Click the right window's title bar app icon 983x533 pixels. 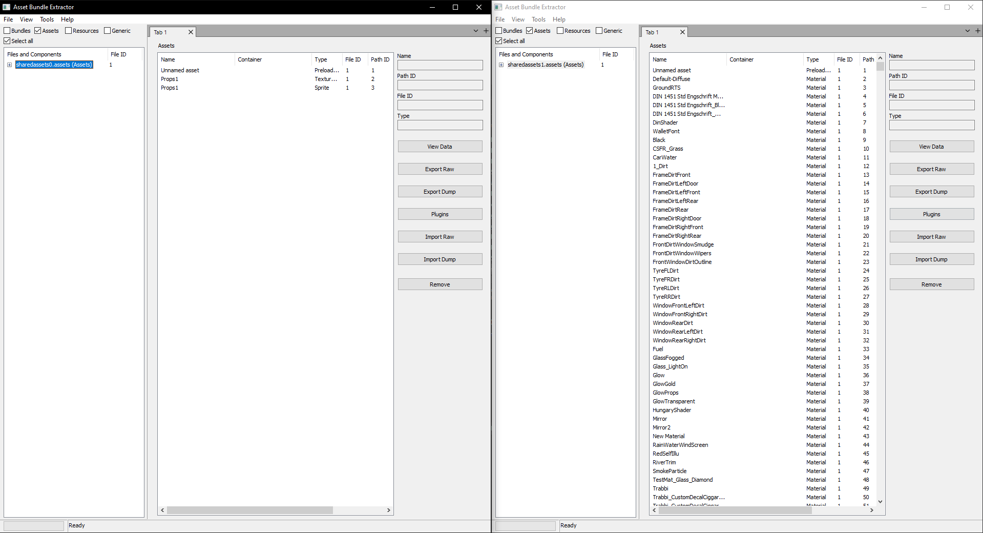tap(498, 7)
